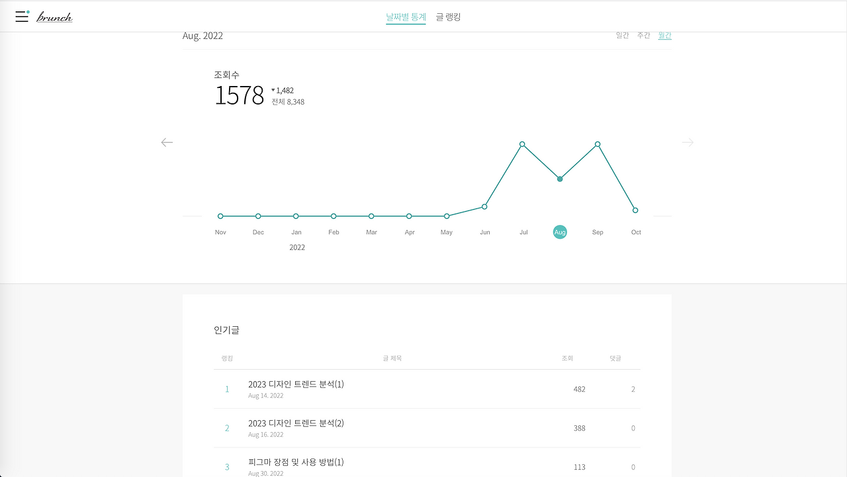Click the ranking number 1 in 인기글
847x477 pixels.
pos(227,389)
